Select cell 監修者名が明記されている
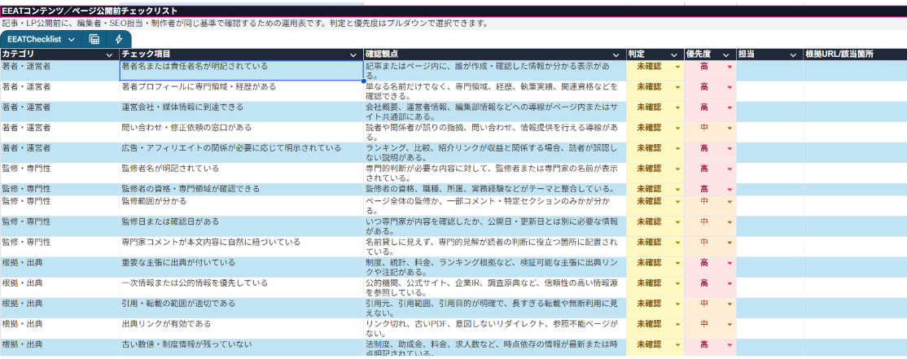Viewport: 907px width, 359px height. pos(241,173)
